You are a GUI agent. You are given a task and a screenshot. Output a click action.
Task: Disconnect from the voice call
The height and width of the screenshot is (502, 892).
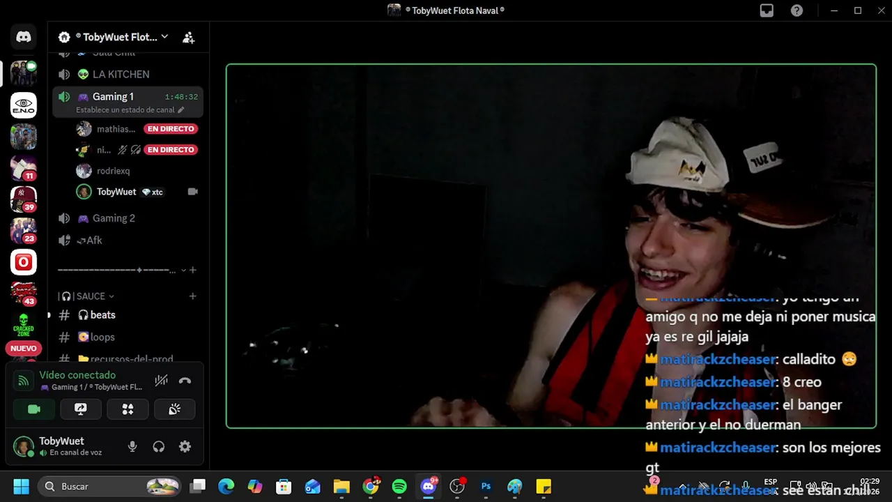pyautogui.click(x=185, y=381)
